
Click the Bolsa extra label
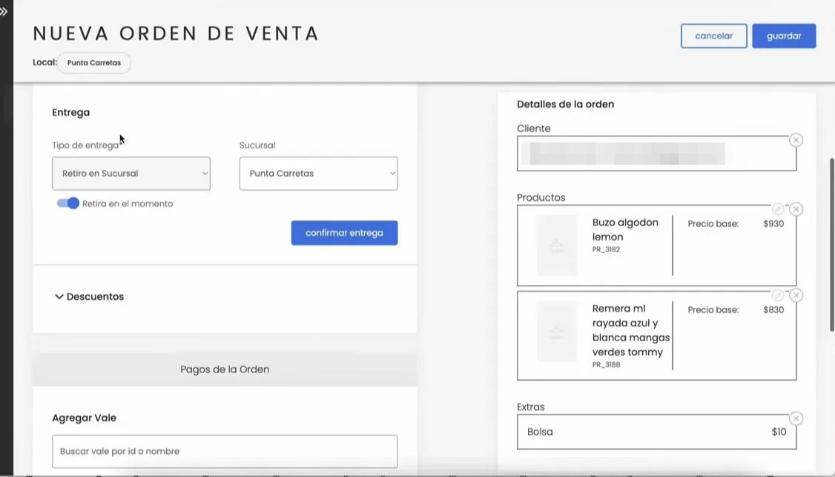540,432
